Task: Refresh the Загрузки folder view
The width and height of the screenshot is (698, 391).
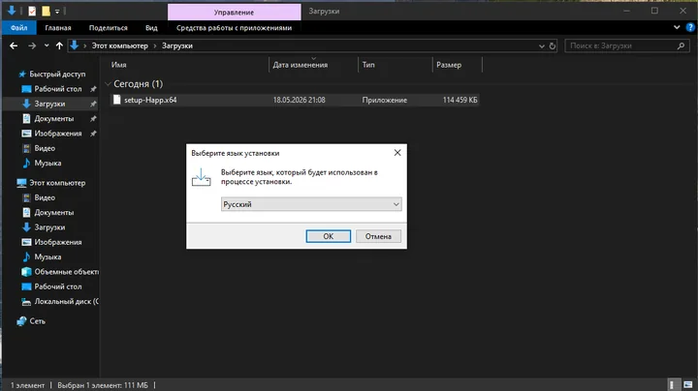Action: coord(552,45)
